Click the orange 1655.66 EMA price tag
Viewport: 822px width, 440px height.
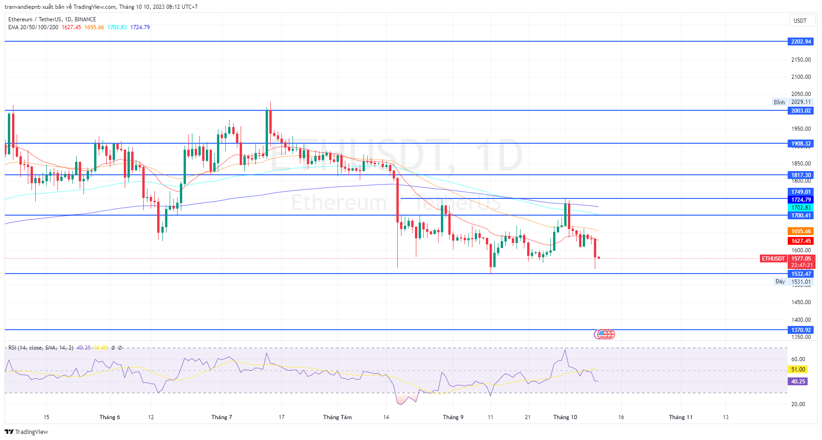tap(801, 231)
